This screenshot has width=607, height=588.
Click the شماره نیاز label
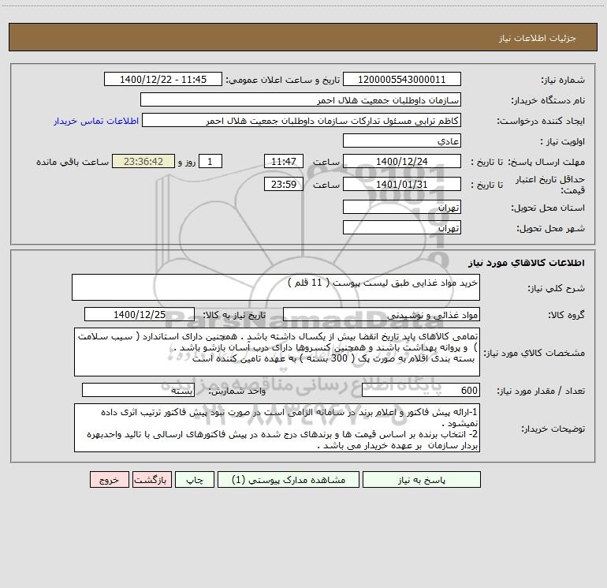click(563, 81)
